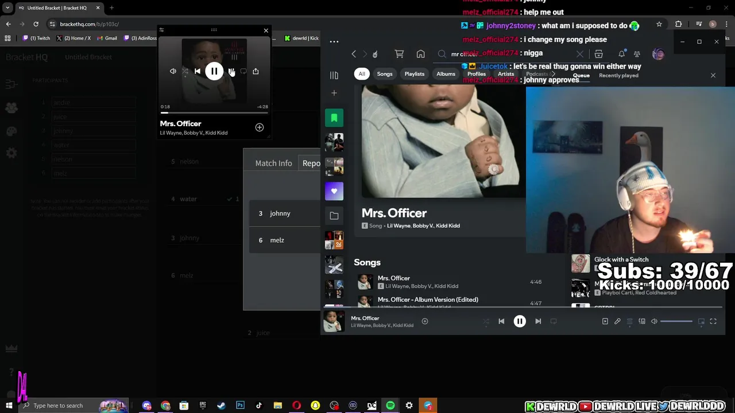Expand Your Library sidebar

point(334,75)
